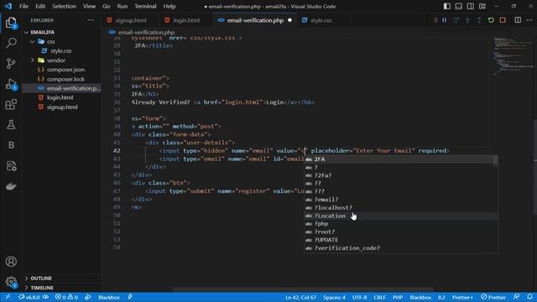Click the horizontal editor scrollbar
This screenshot has width=537, height=302.
[303, 289]
